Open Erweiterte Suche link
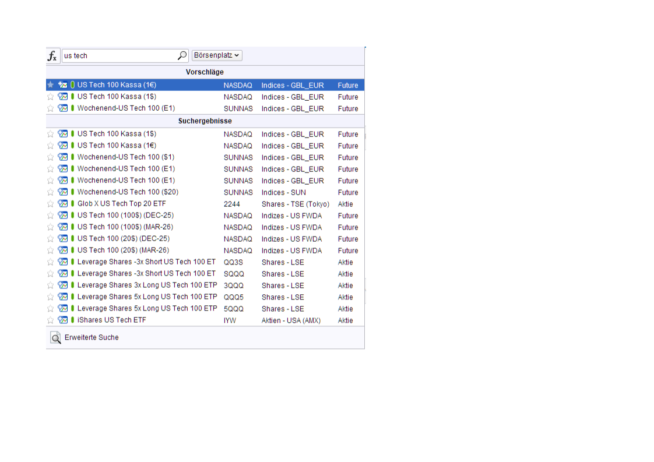Screen dimensions: 654x462 [x=92, y=337]
